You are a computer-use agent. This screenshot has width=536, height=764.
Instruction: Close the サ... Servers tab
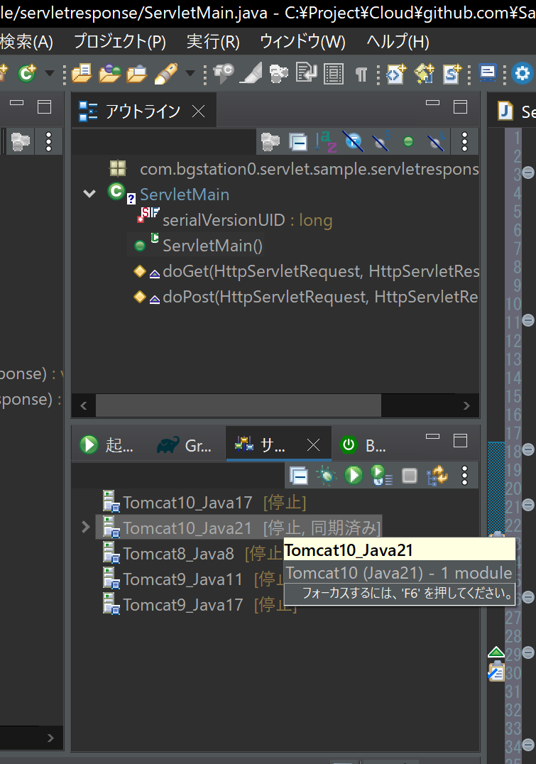point(313,445)
